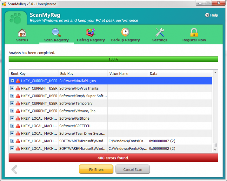This screenshot has width=227, height=181.
Task: Click warning icon on Fonts\Op... row
Action: tap(18, 148)
